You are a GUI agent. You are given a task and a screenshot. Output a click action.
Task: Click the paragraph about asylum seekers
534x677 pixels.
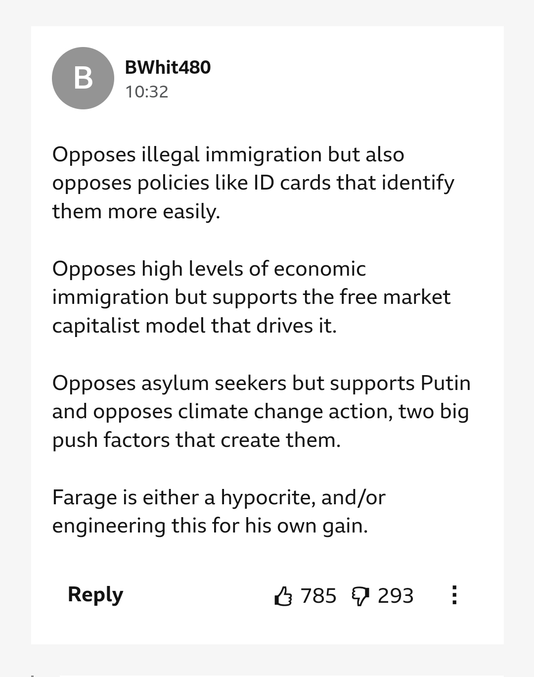pos(261,411)
